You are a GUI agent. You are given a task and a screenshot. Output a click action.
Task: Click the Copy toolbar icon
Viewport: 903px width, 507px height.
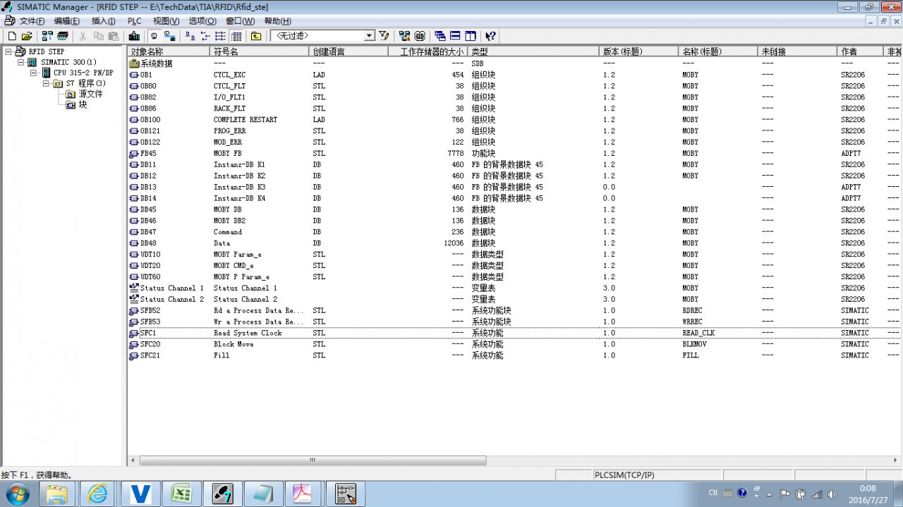[x=98, y=36]
